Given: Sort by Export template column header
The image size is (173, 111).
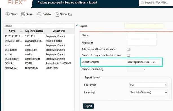Looking at the screenshot, I should tap(34, 31).
